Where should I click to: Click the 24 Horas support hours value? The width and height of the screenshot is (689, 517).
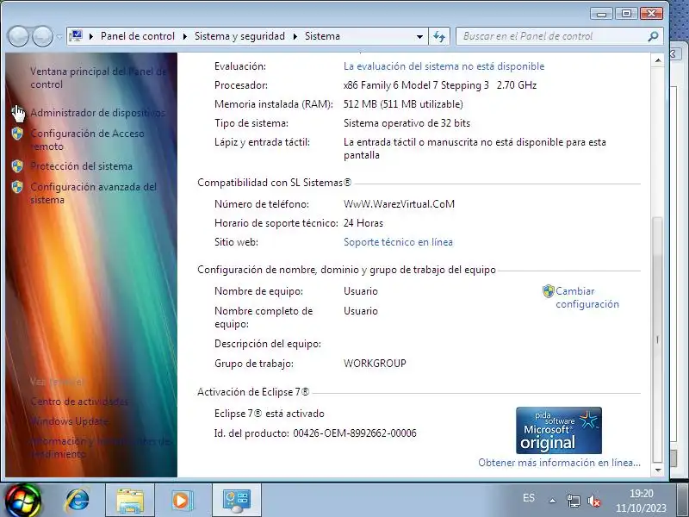363,223
